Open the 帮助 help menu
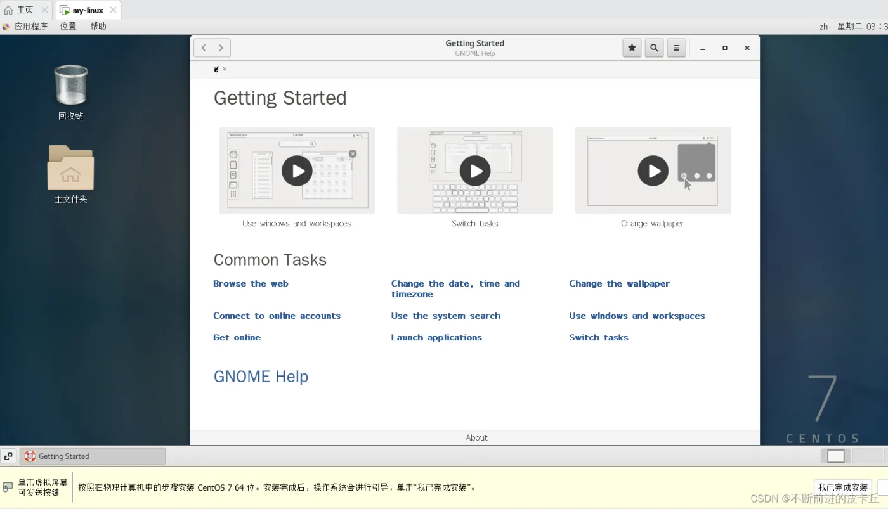Image resolution: width=888 pixels, height=509 pixels. [98, 26]
